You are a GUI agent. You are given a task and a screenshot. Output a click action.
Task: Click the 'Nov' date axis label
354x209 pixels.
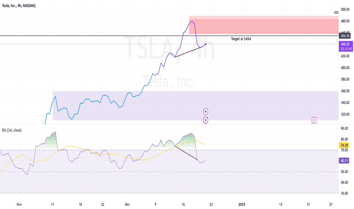click(x=19, y=204)
